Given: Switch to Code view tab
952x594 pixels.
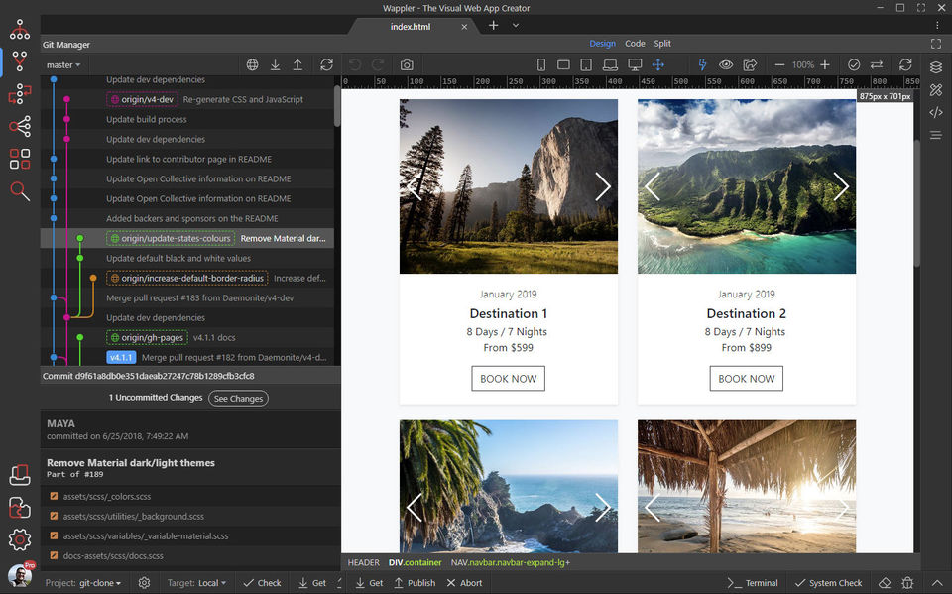Looking at the screenshot, I should point(635,44).
